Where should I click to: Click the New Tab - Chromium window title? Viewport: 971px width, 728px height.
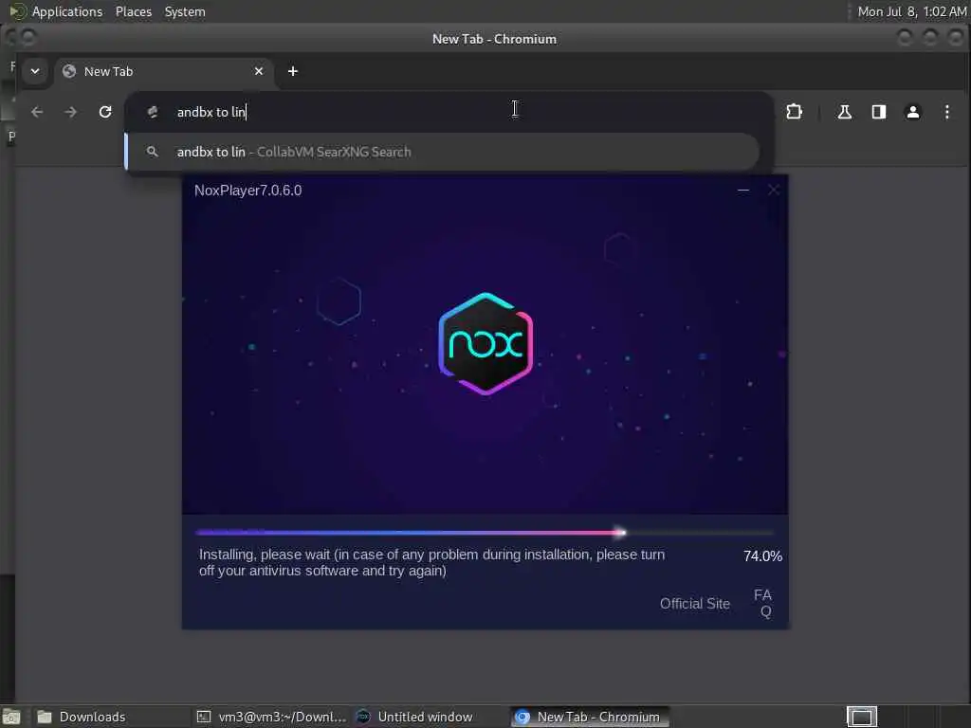[494, 39]
